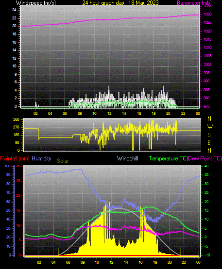Click the red "Rainfall (mm)" legend label
The height and width of the screenshot is (269, 222).
[15, 158]
